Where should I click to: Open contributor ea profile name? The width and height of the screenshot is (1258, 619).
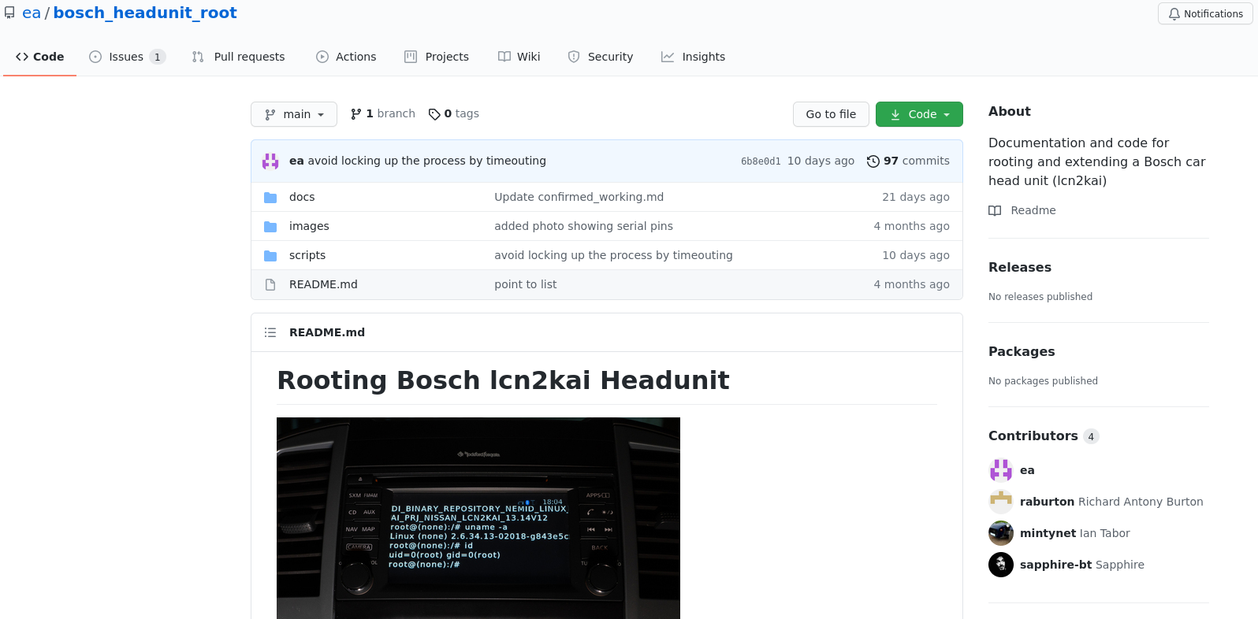pyautogui.click(x=1027, y=470)
